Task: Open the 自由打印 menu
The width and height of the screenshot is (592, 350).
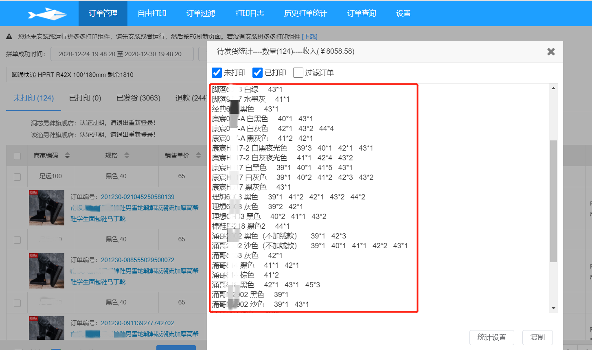Action: (152, 13)
